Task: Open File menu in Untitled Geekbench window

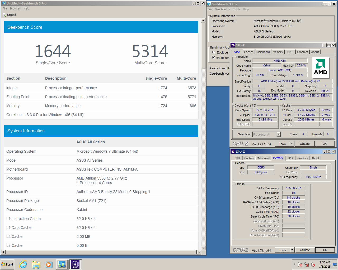Action: tap(5, 8)
